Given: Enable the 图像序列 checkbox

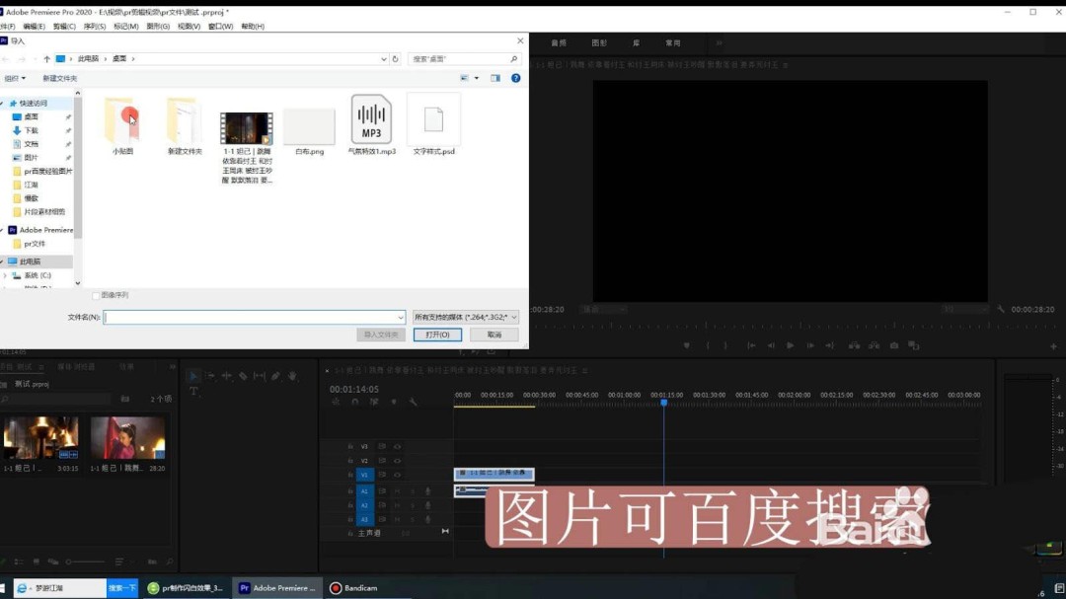Looking at the screenshot, I should (x=96, y=296).
